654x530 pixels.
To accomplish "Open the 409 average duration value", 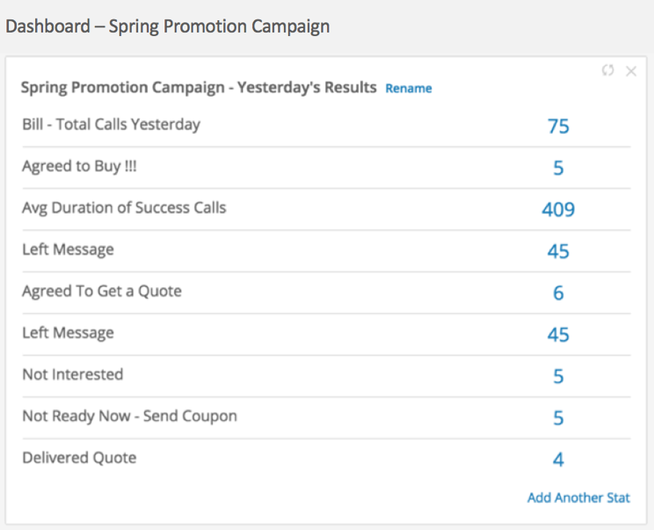I will click(558, 210).
